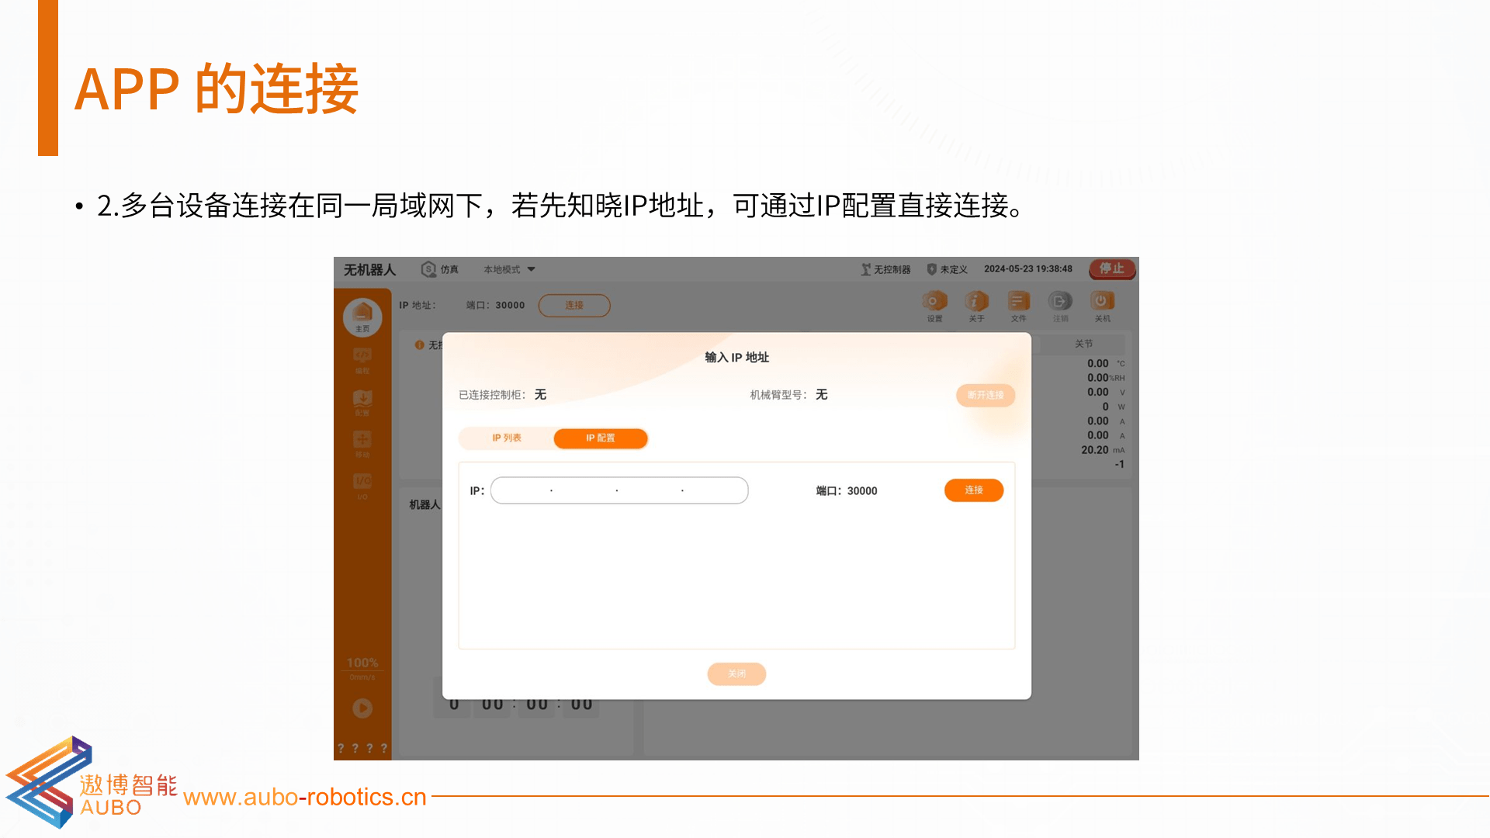Click the 端口: 30000 text in the top bar
The image size is (1490, 838).
[496, 305]
